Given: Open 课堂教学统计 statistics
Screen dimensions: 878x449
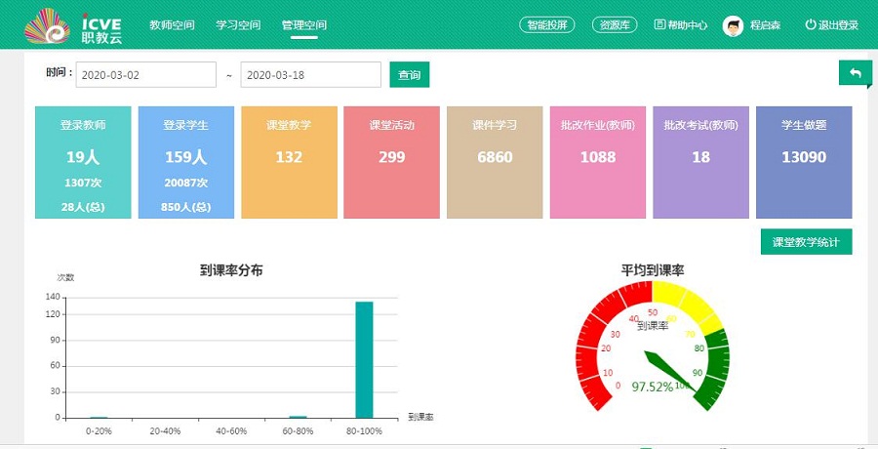Looking at the screenshot, I should [x=806, y=242].
